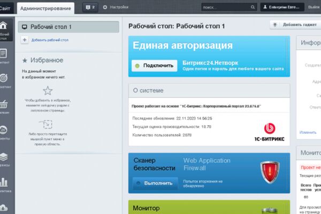Click the Попыток вторжения не обнаружено text
This screenshot has width=321, height=214.
(203, 184)
